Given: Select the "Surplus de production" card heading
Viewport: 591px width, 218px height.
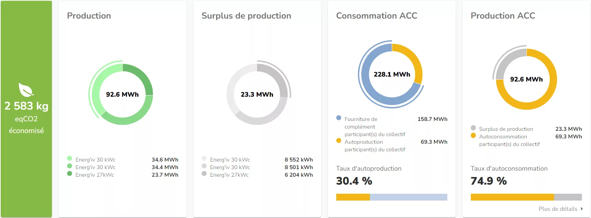Looking at the screenshot, I should point(246,16).
